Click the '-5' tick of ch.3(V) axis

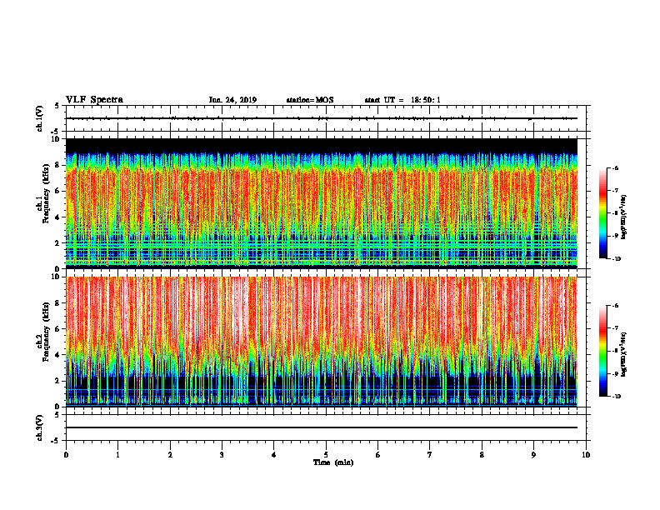[57, 441]
